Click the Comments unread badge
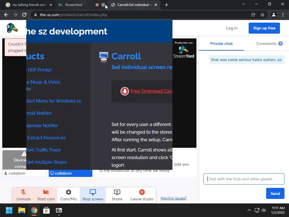Viewport: 289px width, 217px height. 280,44
